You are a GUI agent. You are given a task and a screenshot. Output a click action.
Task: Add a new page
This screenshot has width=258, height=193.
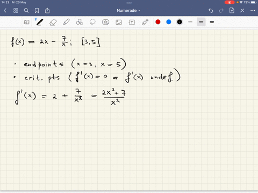(232, 10)
